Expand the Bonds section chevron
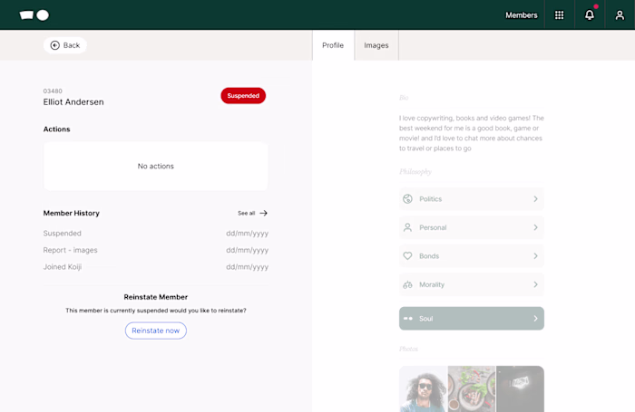The width and height of the screenshot is (635, 412). (535, 256)
